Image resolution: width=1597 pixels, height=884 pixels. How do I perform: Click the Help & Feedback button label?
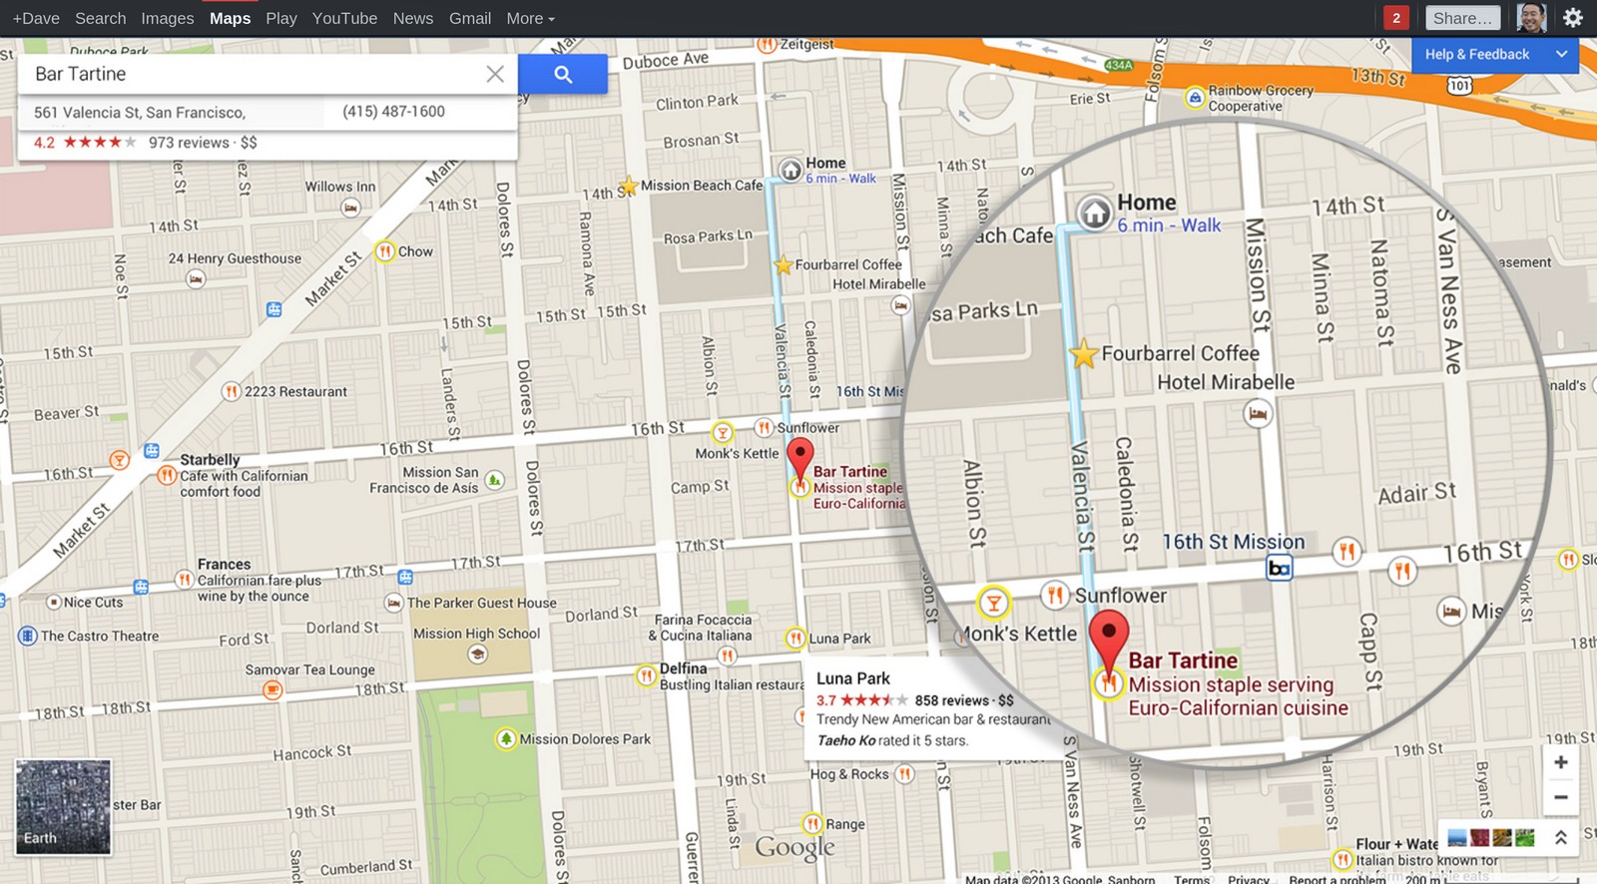coord(1477,54)
